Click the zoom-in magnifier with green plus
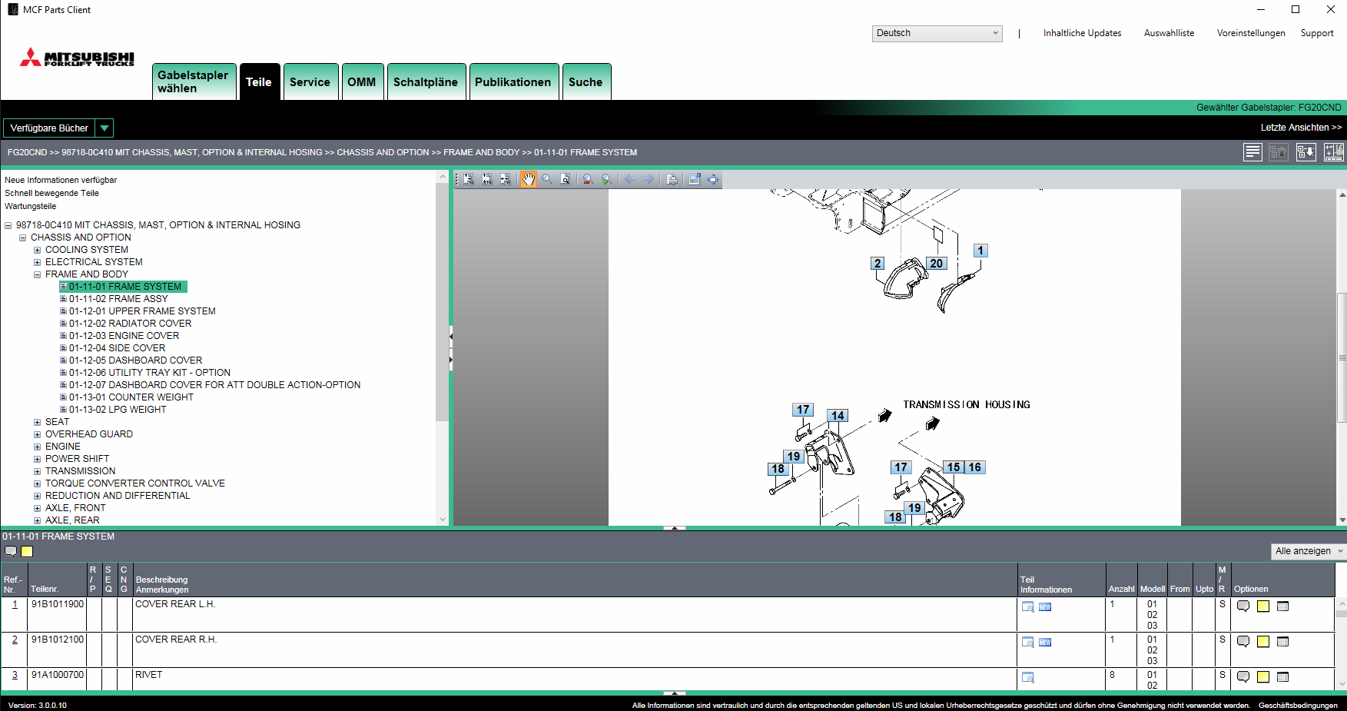The image size is (1347, 711). point(606,179)
